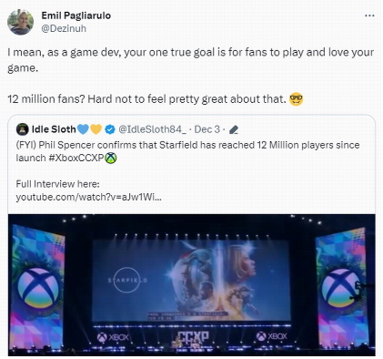The width and height of the screenshot is (383, 359).
Task: Open the Starfield stage photo
Action: (192, 285)
